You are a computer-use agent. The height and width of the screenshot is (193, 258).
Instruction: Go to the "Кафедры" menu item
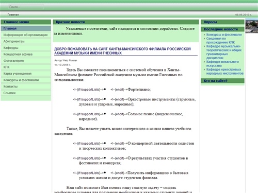click(26, 48)
